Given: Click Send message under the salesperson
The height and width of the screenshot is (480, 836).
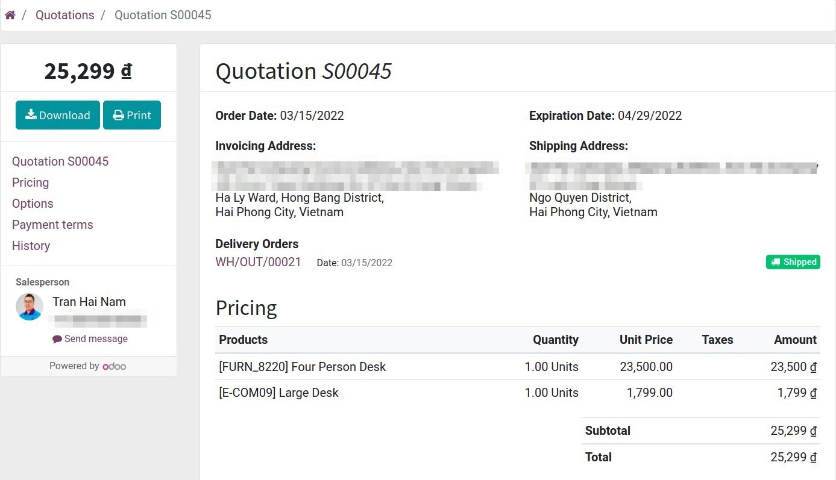Looking at the screenshot, I should pyautogui.click(x=95, y=338).
